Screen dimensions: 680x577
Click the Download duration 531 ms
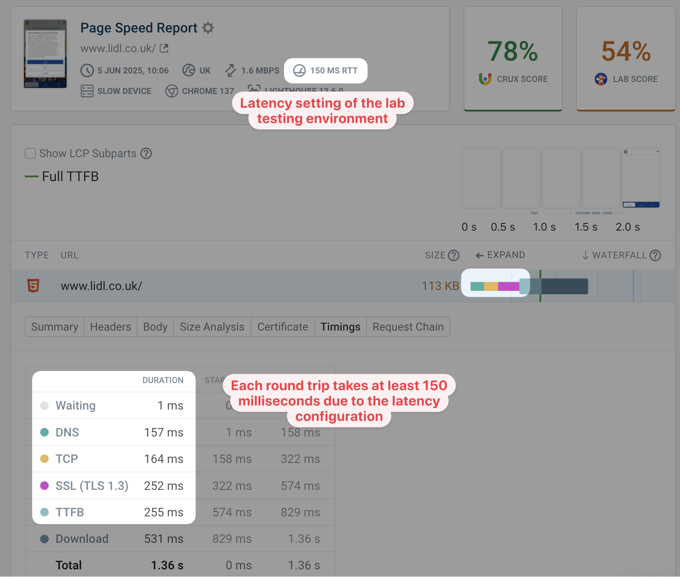[164, 539]
